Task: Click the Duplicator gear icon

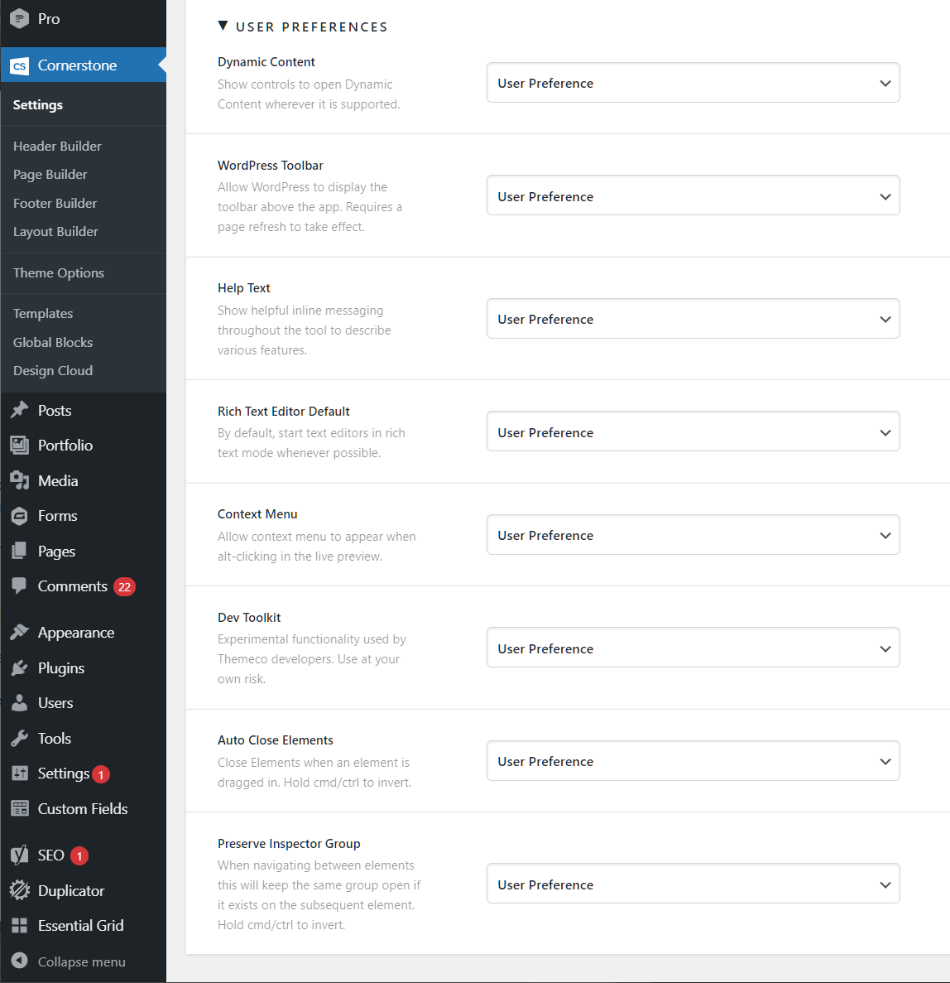Action: tap(19, 890)
